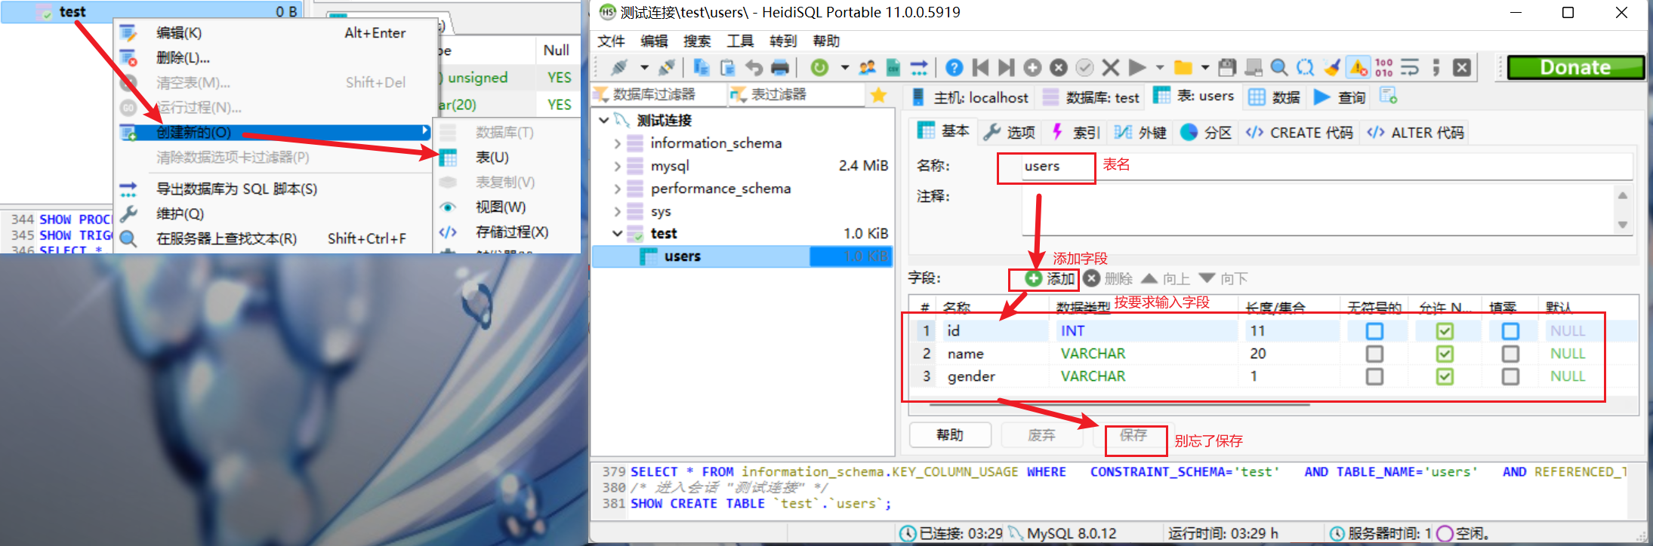Screen dimensions: 1653x546
Task: Click the print icon
Action: [780, 68]
